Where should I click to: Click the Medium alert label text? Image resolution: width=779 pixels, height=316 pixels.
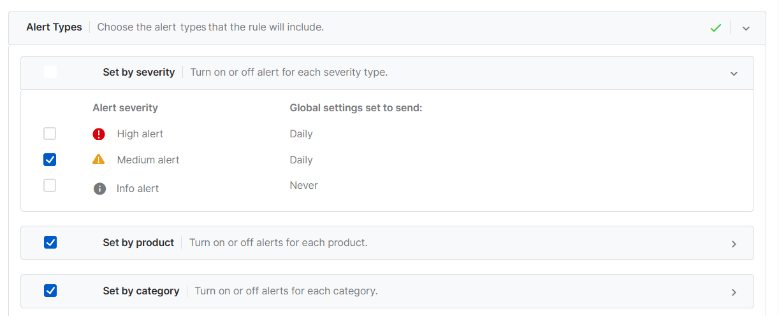(148, 160)
